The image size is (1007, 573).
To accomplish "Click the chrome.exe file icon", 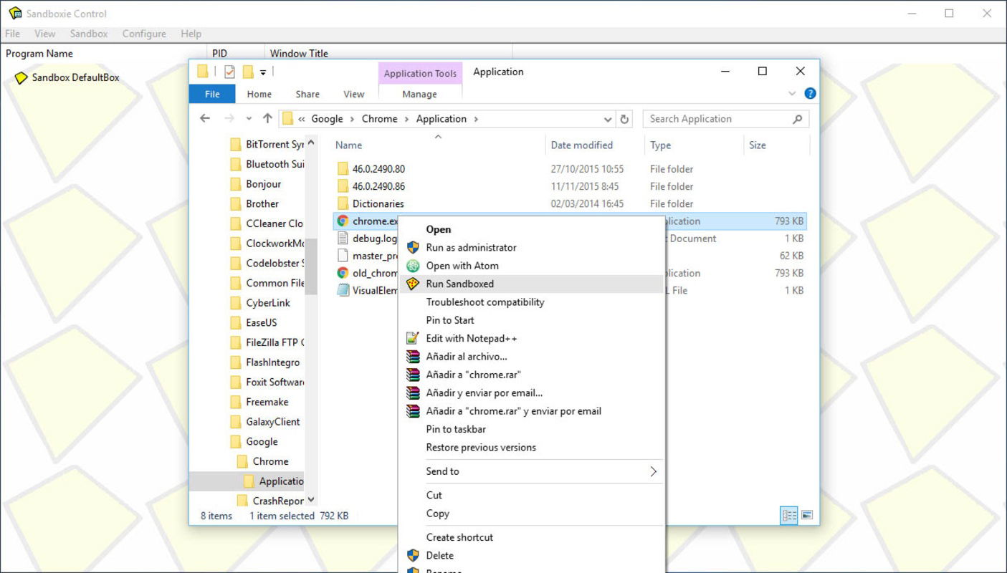I will tap(343, 221).
